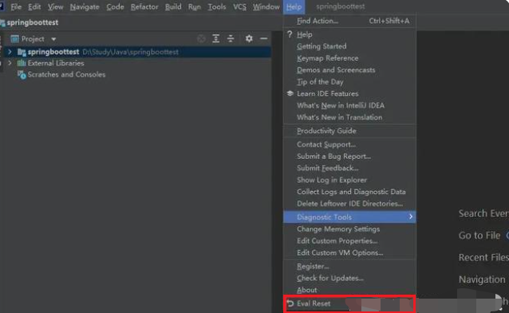Screen dimensions: 509x313
Task: Expand the External Libraries node
Action: point(10,63)
